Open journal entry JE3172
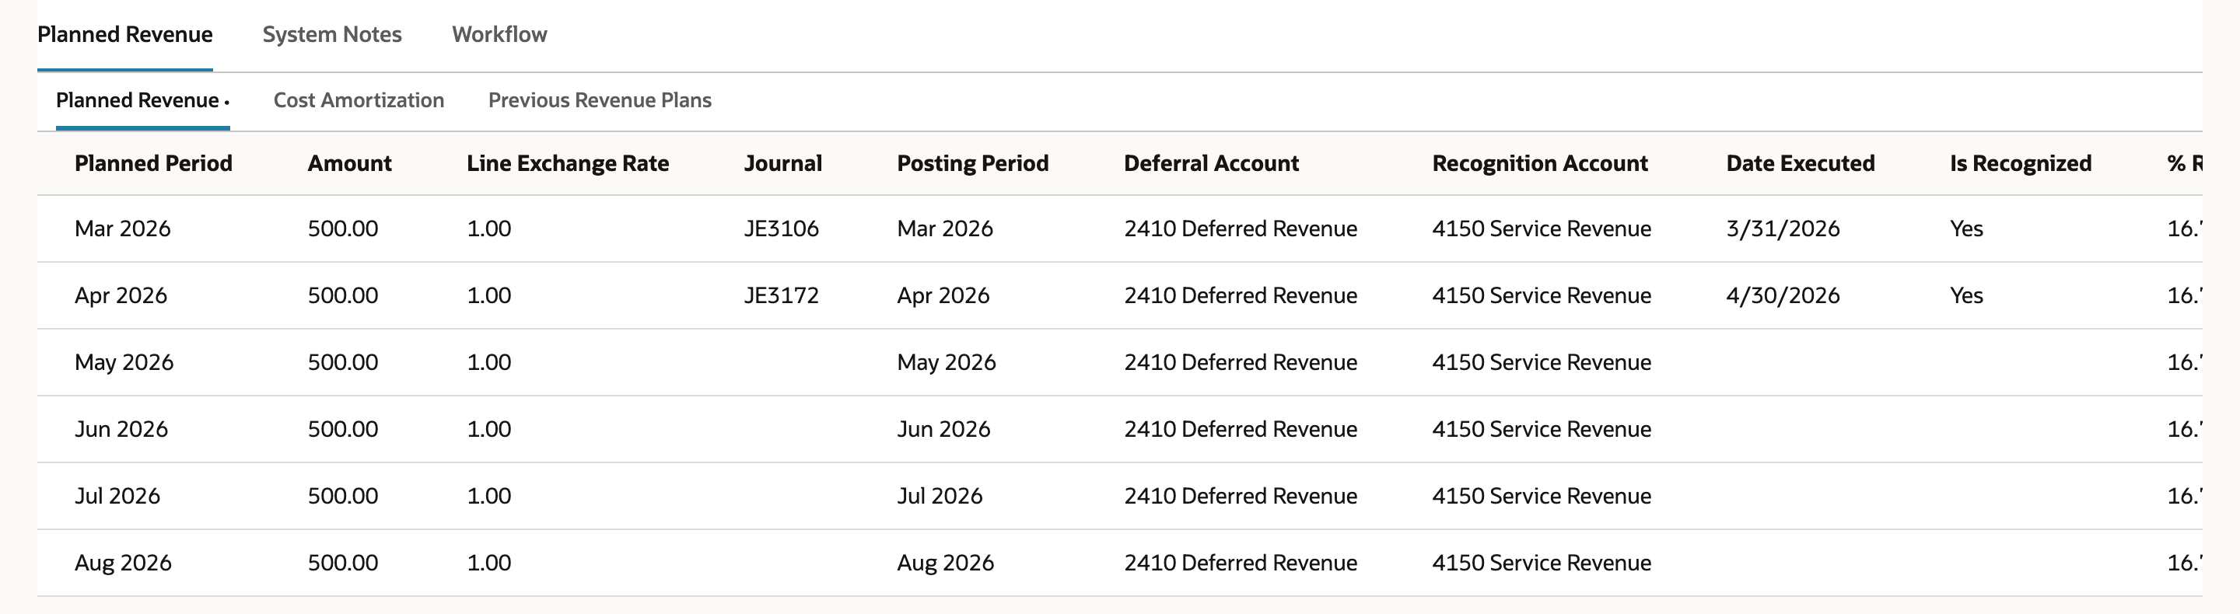2240x614 pixels. tap(781, 295)
